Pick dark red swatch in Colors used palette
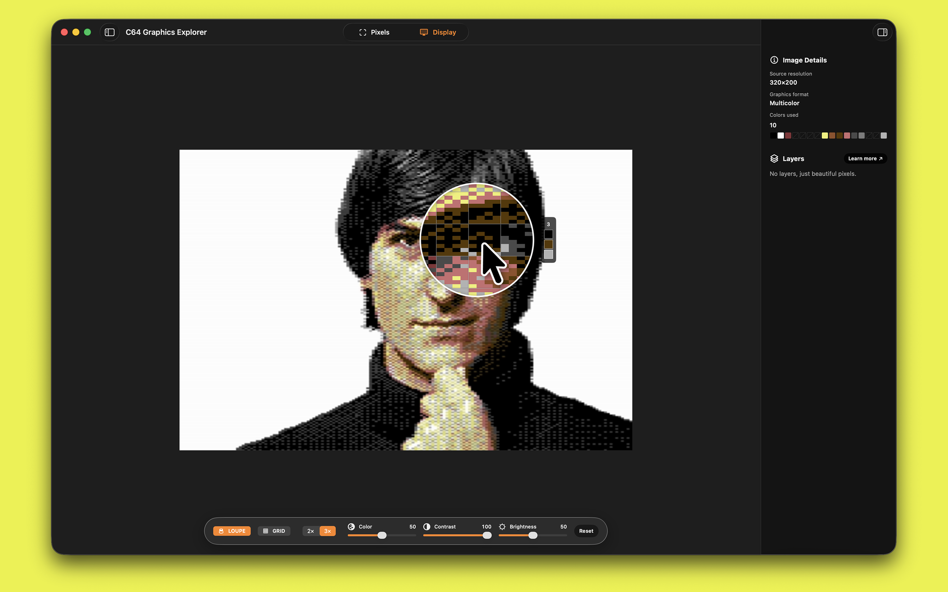The image size is (948, 592). (x=788, y=136)
